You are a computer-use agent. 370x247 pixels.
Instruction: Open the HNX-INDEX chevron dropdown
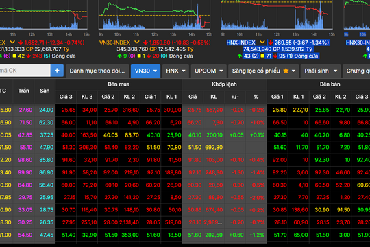click(262, 43)
